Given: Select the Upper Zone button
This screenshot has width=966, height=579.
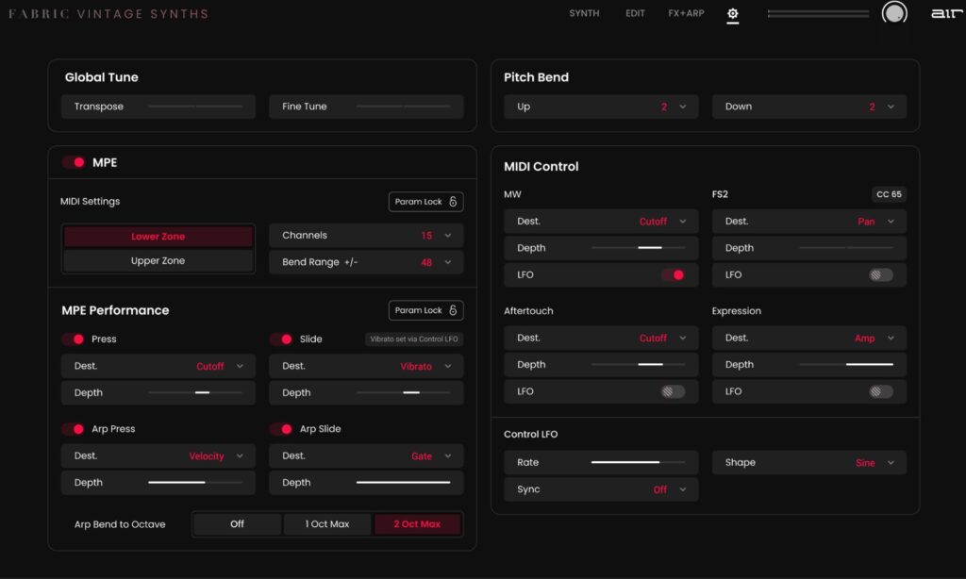Looking at the screenshot, I should [158, 260].
